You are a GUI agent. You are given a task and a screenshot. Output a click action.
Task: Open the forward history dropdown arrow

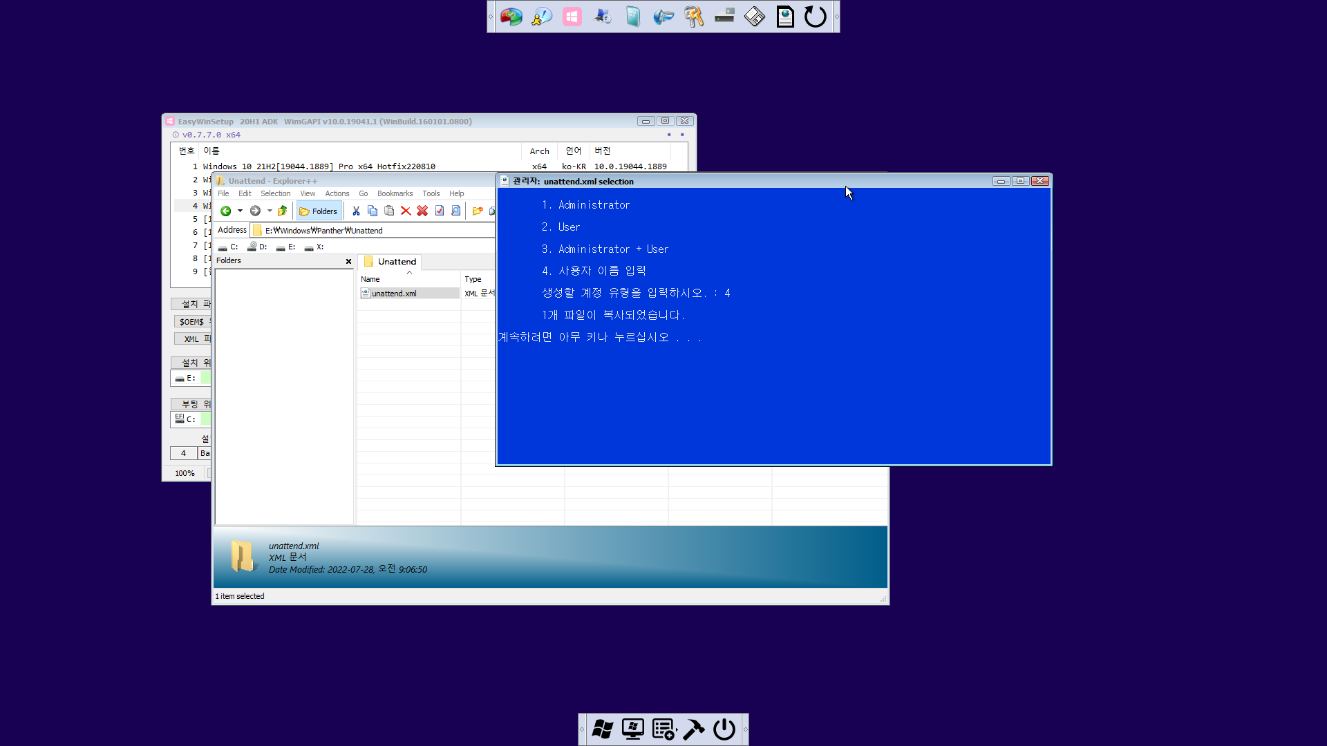coord(270,211)
